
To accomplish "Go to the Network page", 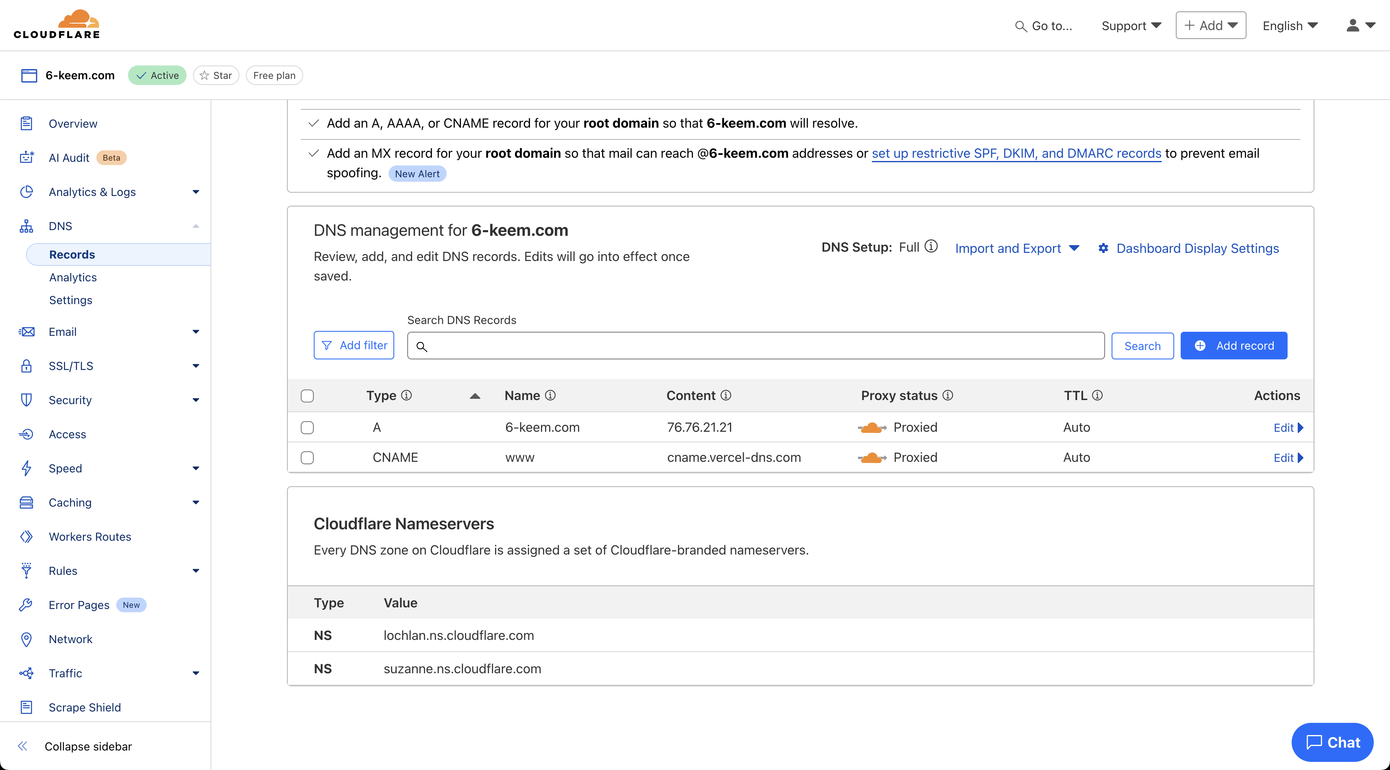I will point(71,639).
